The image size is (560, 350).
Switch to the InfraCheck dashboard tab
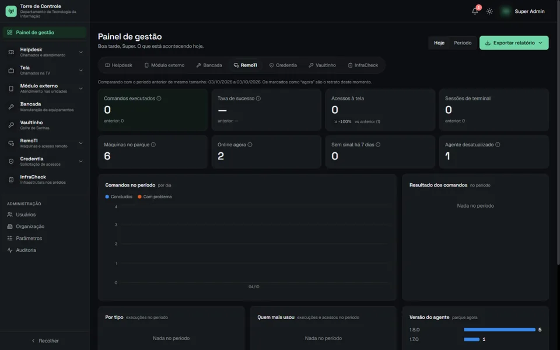tap(363, 65)
